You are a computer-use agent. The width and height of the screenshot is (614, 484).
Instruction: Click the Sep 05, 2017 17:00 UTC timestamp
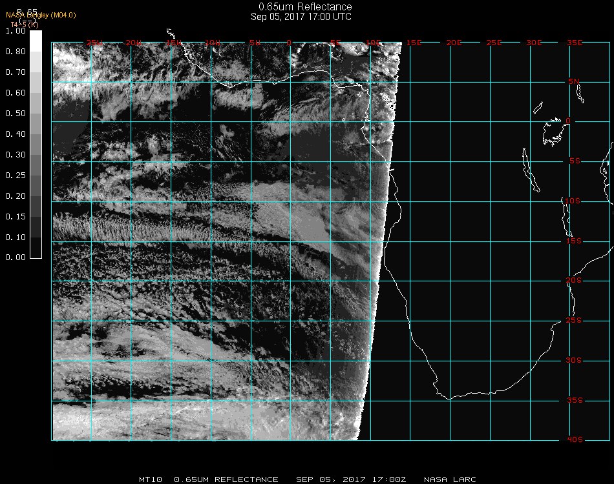point(301,17)
